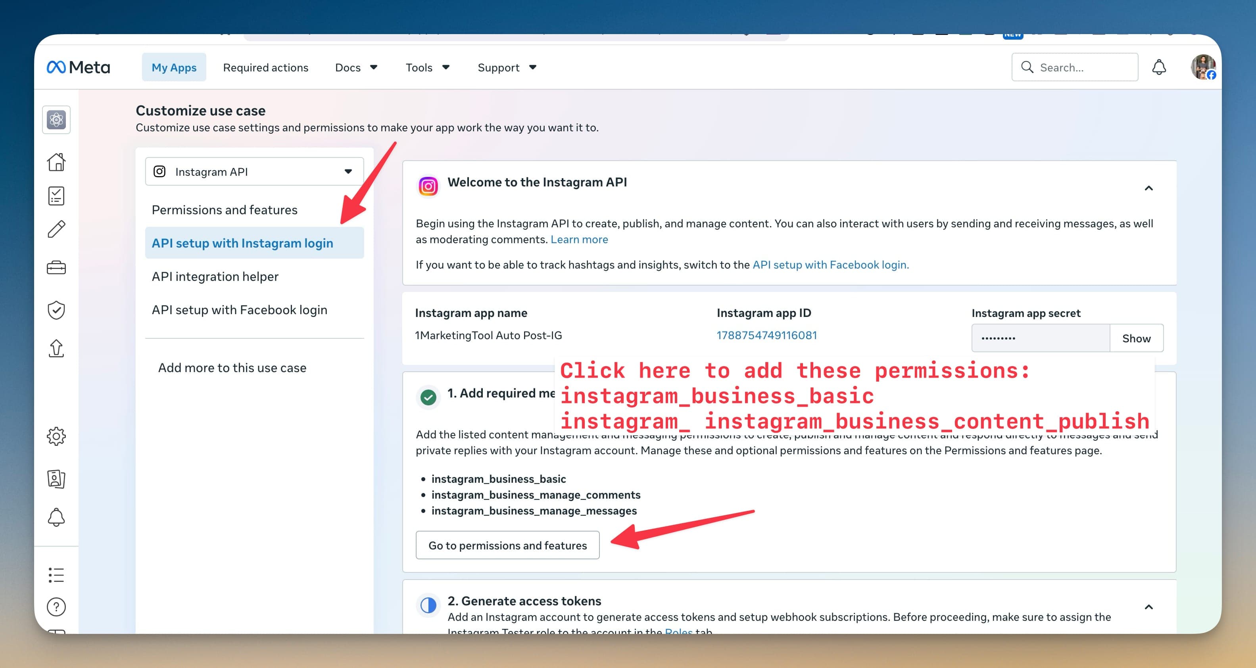Open the alerts bell in sidebar
Viewport: 1256px width, 668px height.
[57, 517]
